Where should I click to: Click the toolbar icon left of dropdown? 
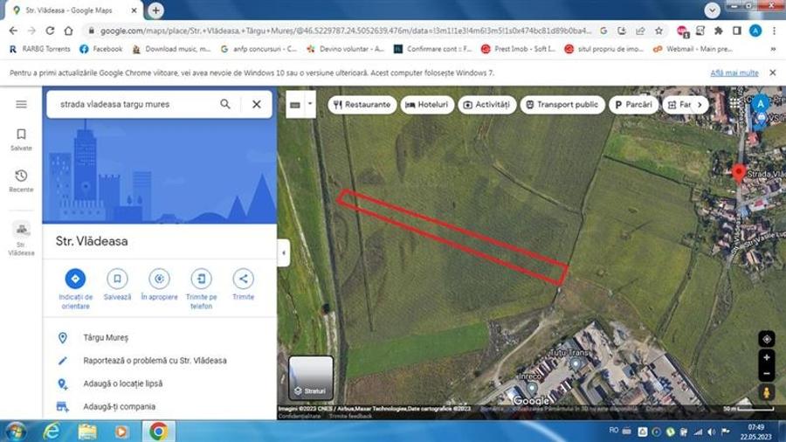pos(295,104)
